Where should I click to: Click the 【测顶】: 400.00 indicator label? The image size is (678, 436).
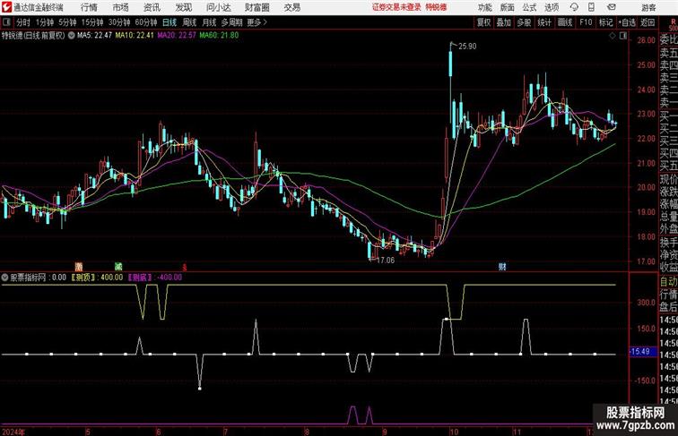[x=97, y=278]
